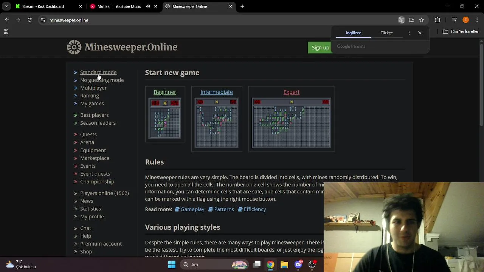Viewport: 484px width, 272px height.
Task: Open Discord from the taskbar
Action: pos(298,264)
